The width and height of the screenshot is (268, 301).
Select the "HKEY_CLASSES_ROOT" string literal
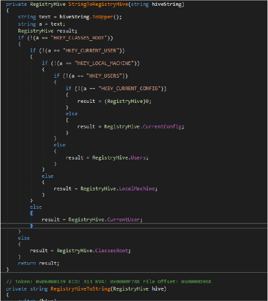79,38
